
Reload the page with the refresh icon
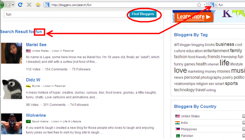click(x=20, y=5)
